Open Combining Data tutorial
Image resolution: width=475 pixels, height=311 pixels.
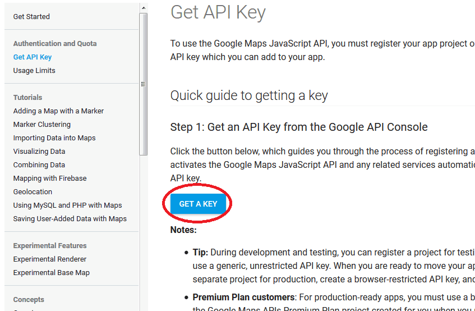(x=39, y=165)
